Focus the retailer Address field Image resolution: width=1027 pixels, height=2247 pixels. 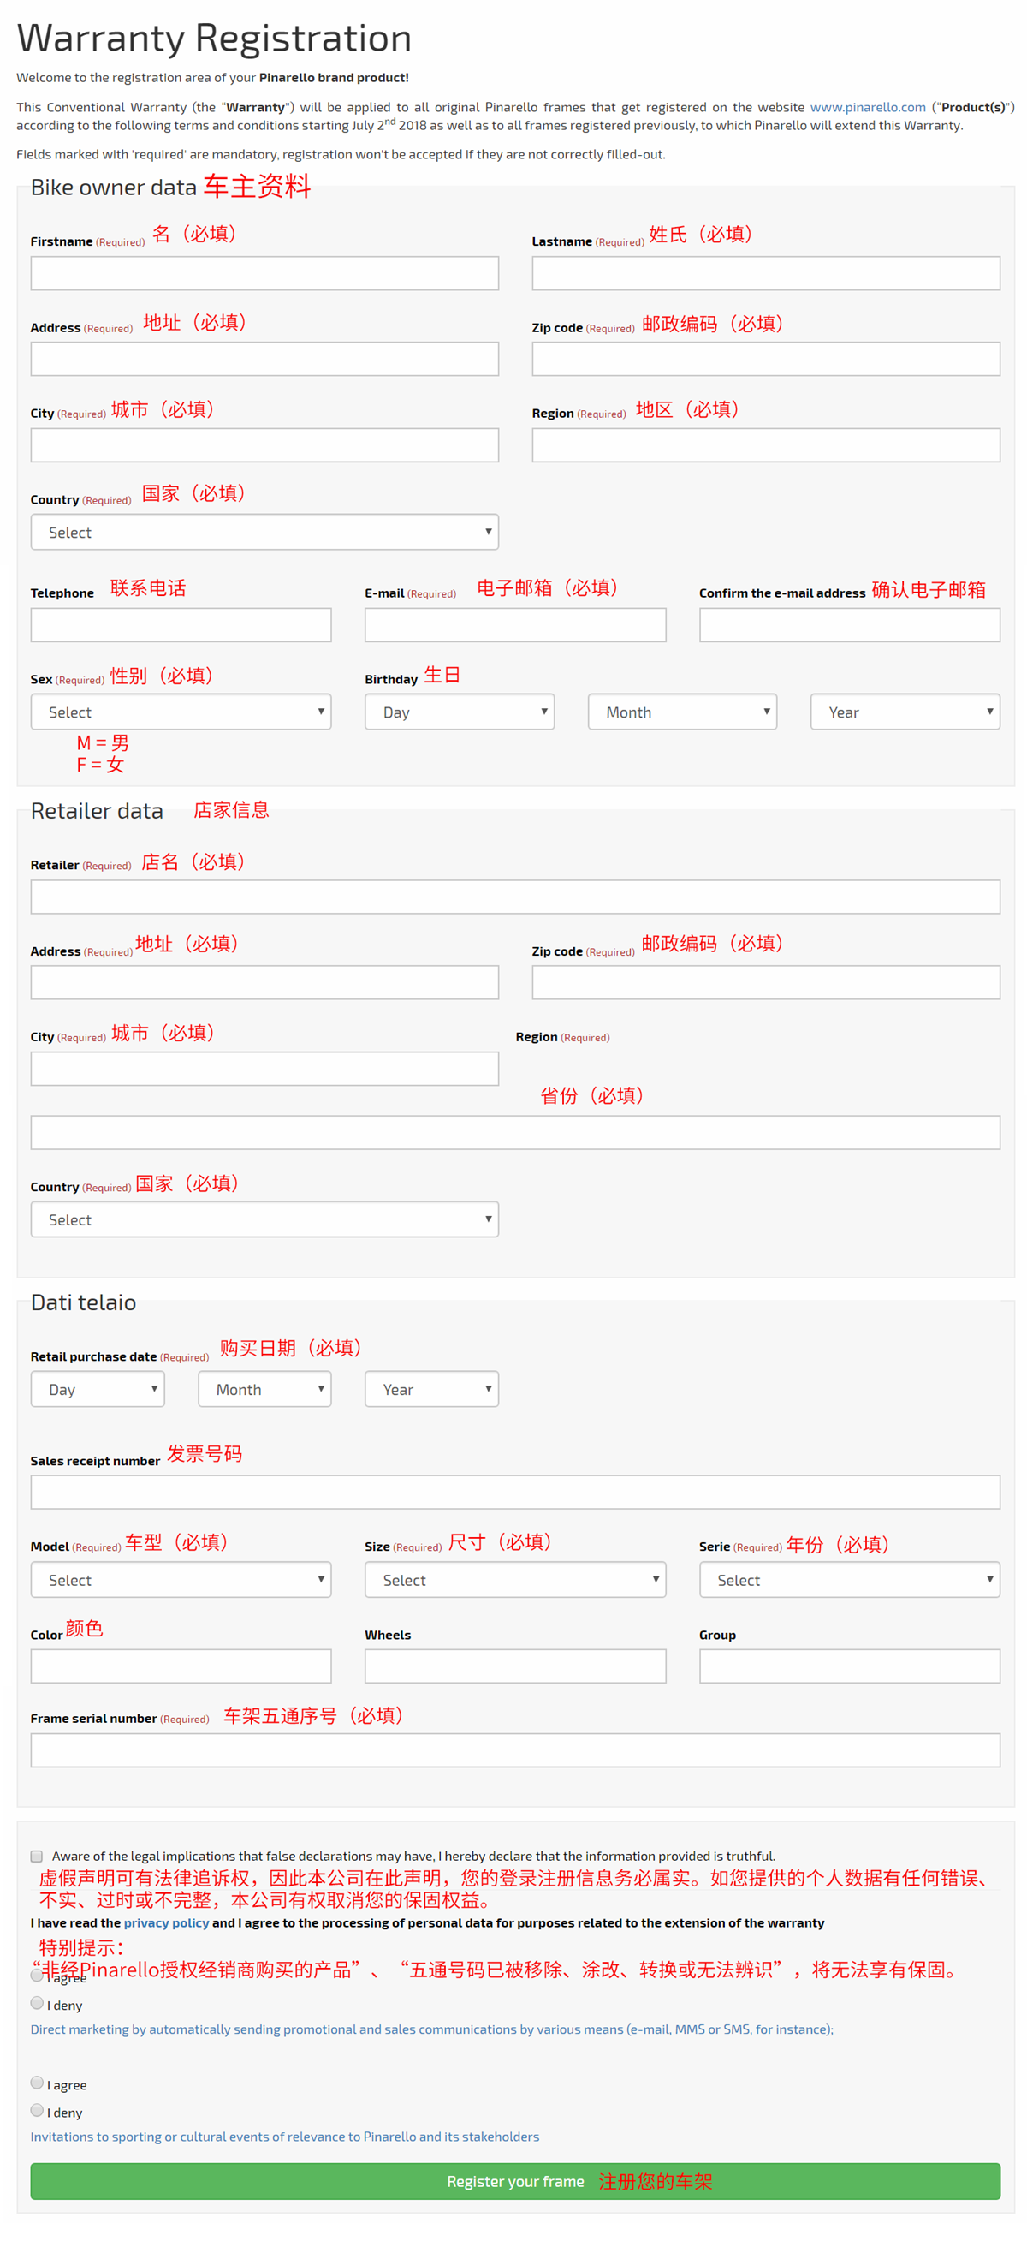click(x=264, y=982)
